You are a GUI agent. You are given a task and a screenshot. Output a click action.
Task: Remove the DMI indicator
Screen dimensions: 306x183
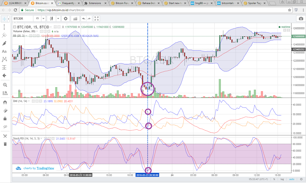[40, 101]
